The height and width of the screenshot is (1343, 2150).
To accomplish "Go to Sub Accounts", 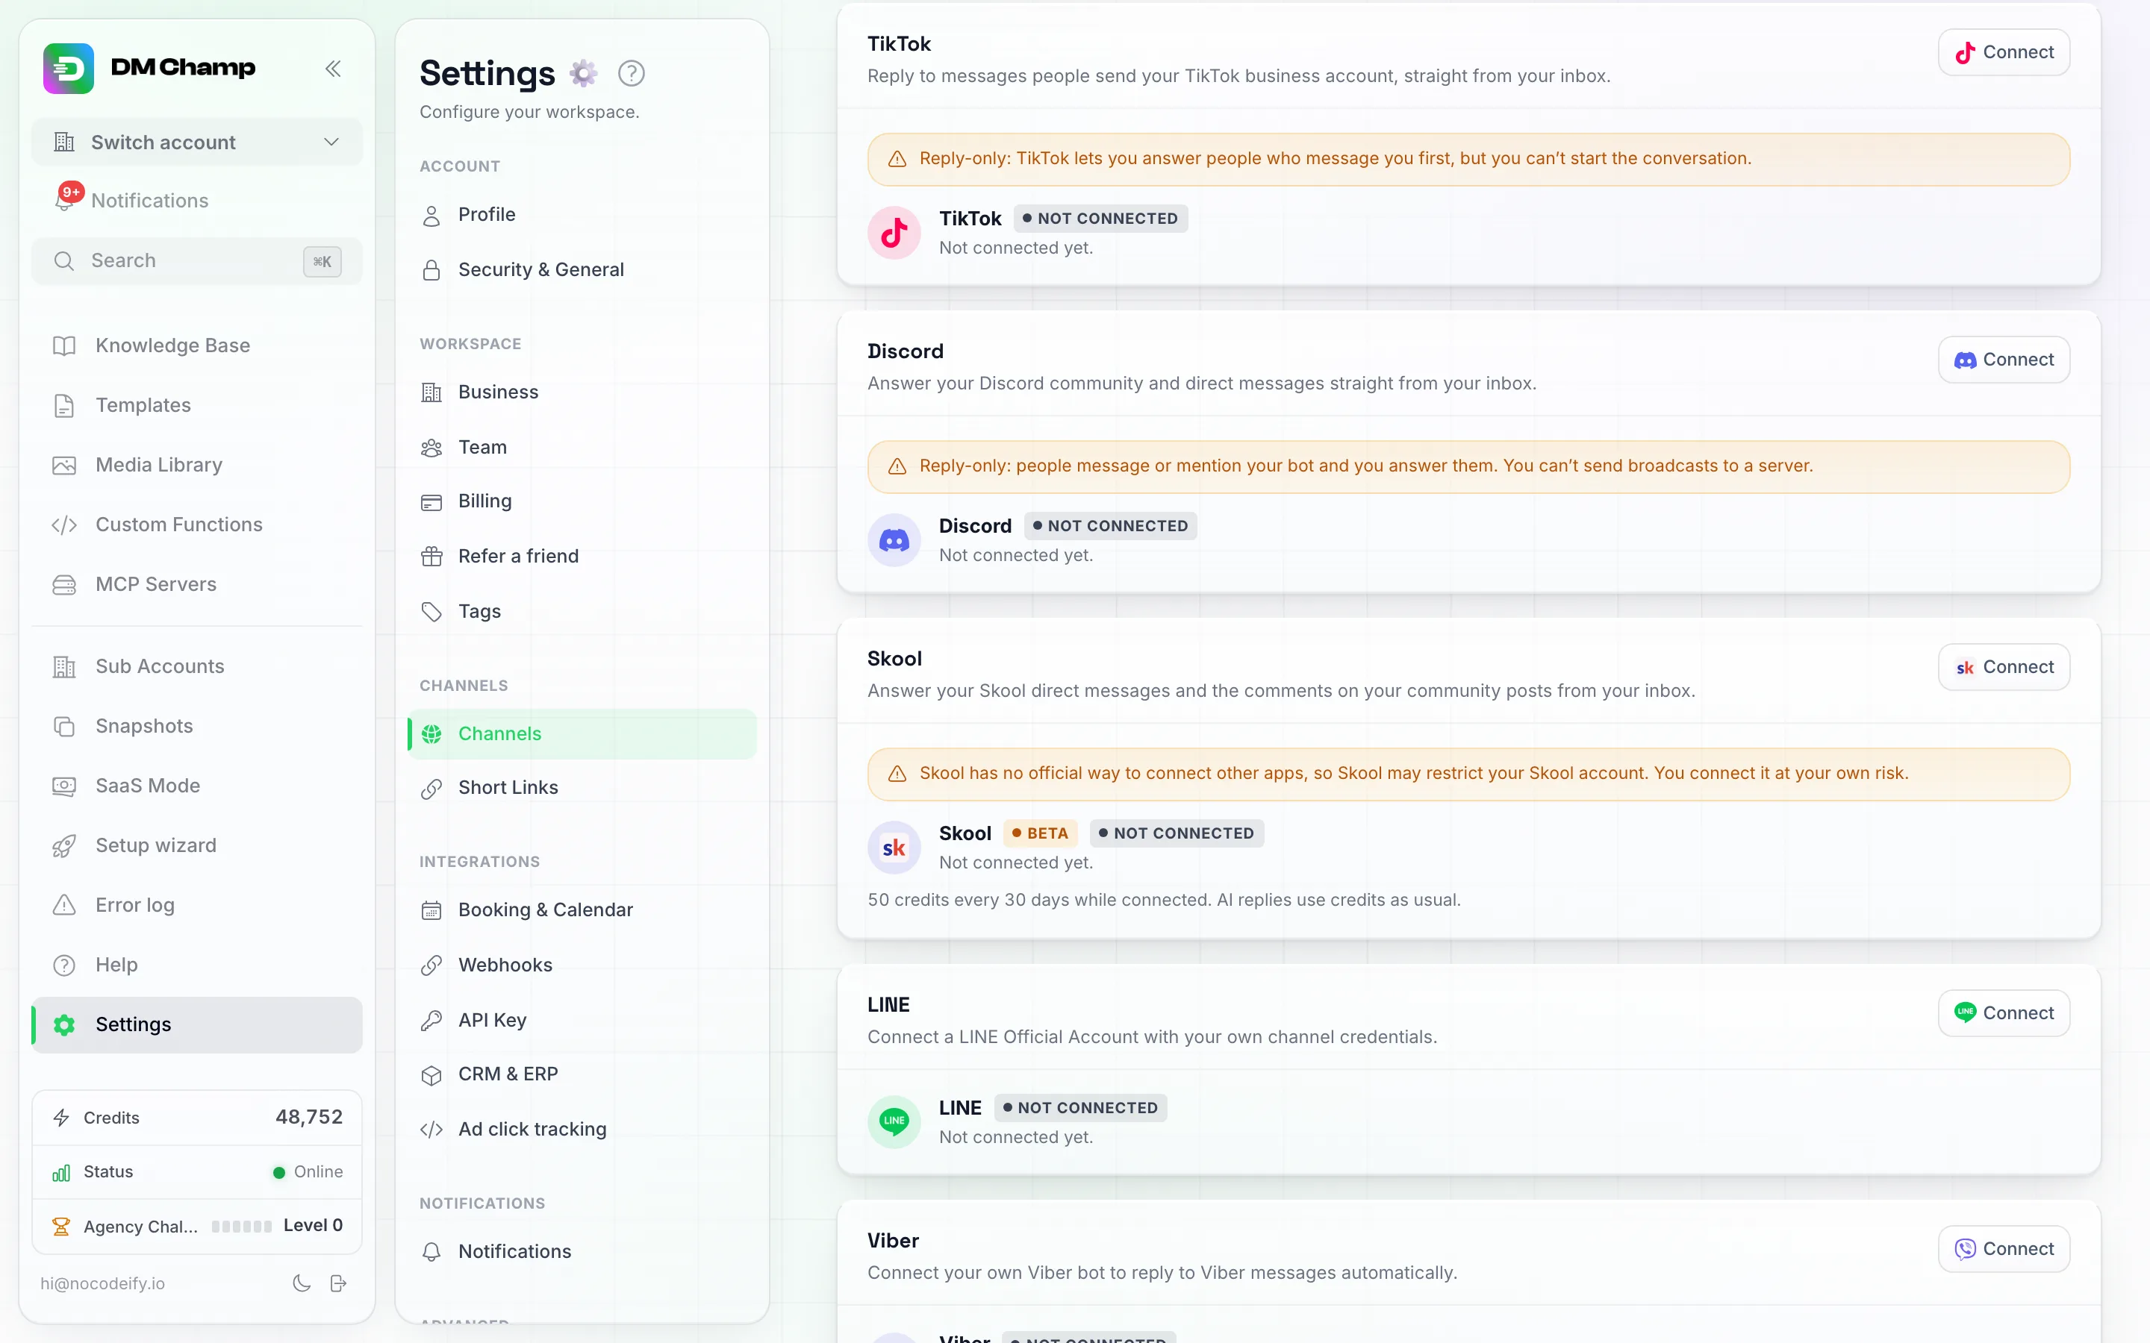I will pos(197,666).
